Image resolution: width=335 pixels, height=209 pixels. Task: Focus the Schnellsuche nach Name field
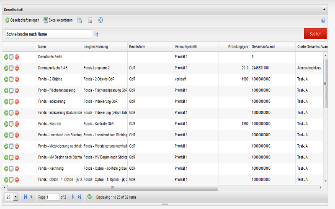point(49,34)
